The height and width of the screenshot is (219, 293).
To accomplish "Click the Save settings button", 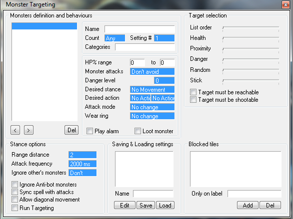I will click(146, 205).
